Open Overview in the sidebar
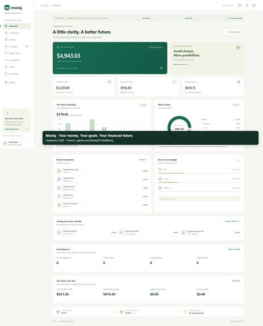The image size is (263, 326). click(x=17, y=26)
